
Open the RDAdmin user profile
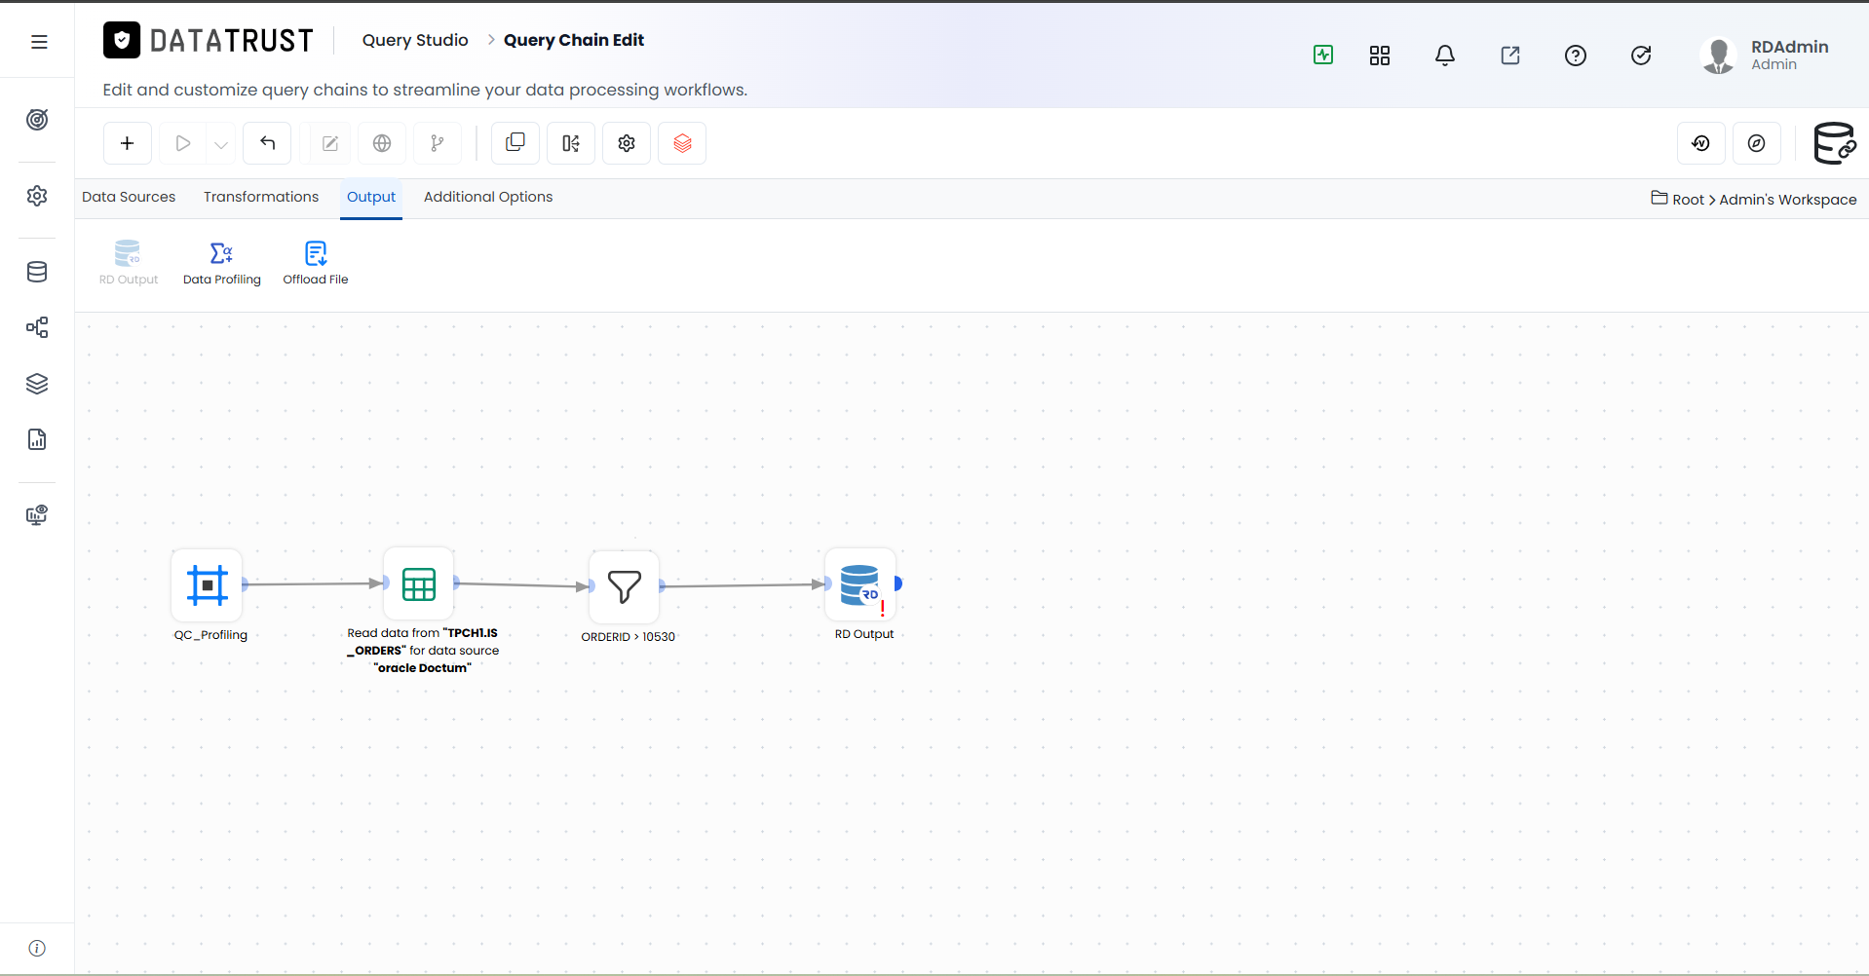point(1765,56)
